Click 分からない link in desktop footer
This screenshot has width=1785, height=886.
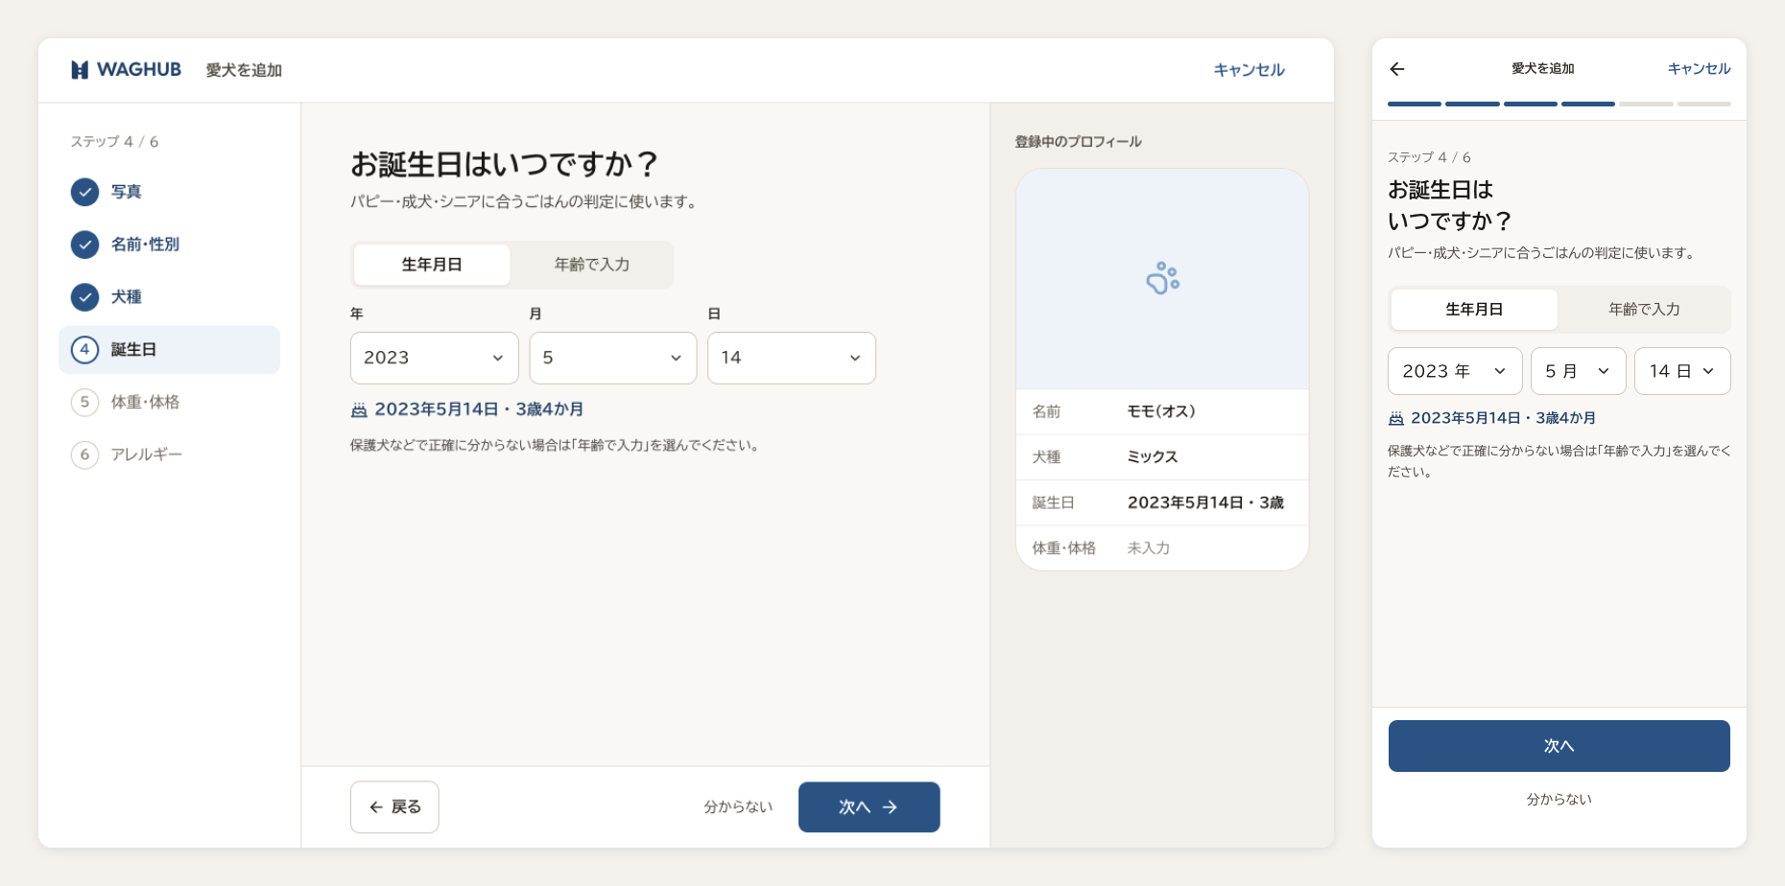tap(738, 807)
